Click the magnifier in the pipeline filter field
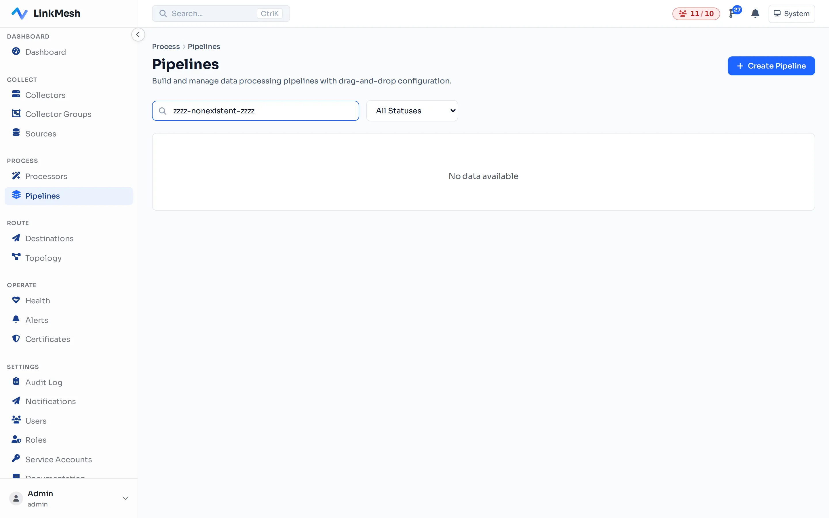 163,111
